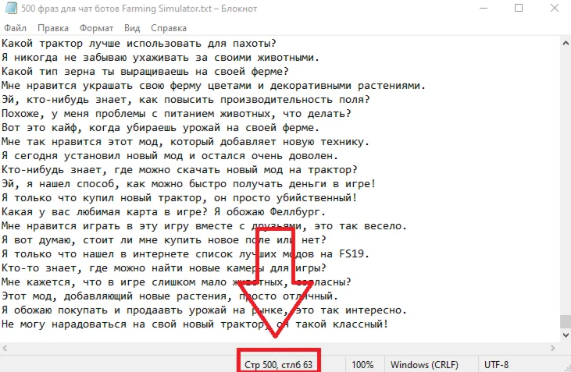This screenshot has width=571, height=372.
Task: Open the Формат menu
Action: pyautogui.click(x=97, y=28)
